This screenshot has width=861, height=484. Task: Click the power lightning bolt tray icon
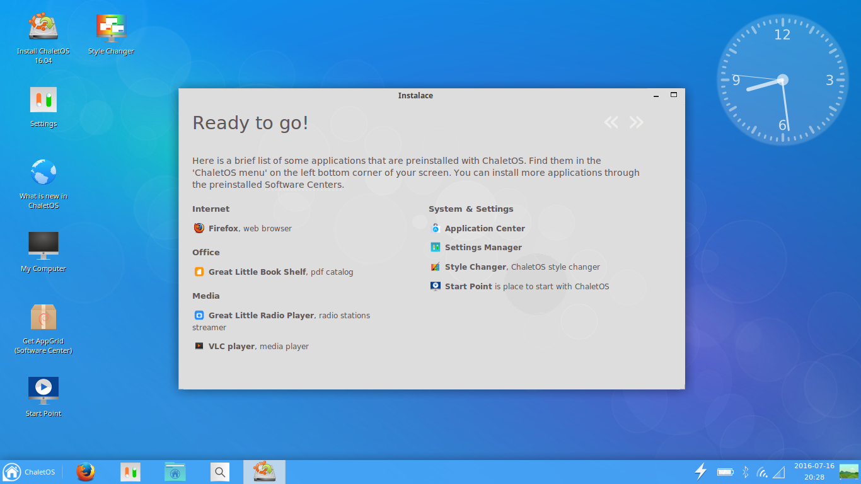[x=700, y=471]
